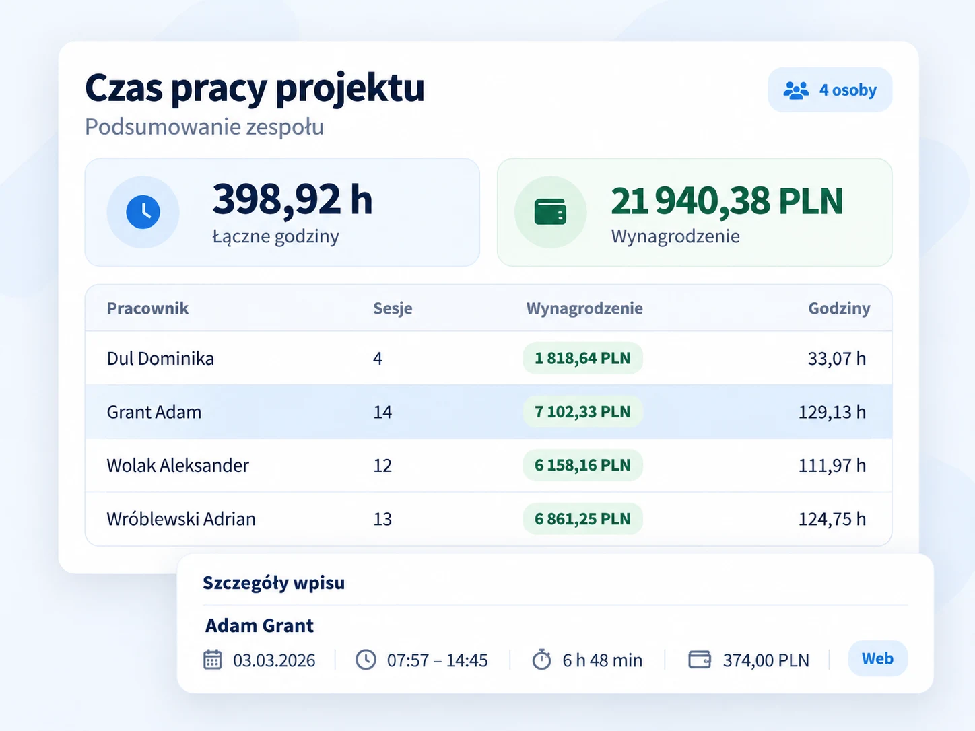Click the duration 6 h 48 min
975x731 pixels.
coord(602,660)
